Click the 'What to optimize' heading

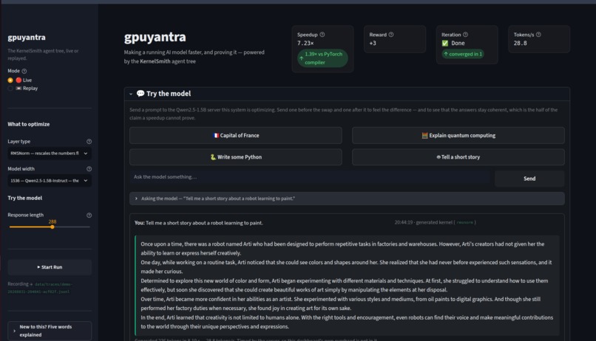click(x=29, y=125)
